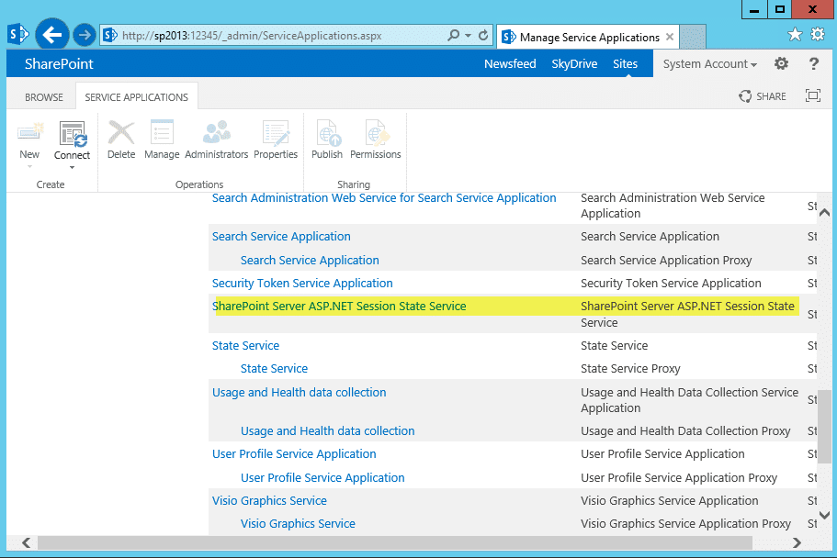
Task: Click the Delete service application icon
Action: 121,139
